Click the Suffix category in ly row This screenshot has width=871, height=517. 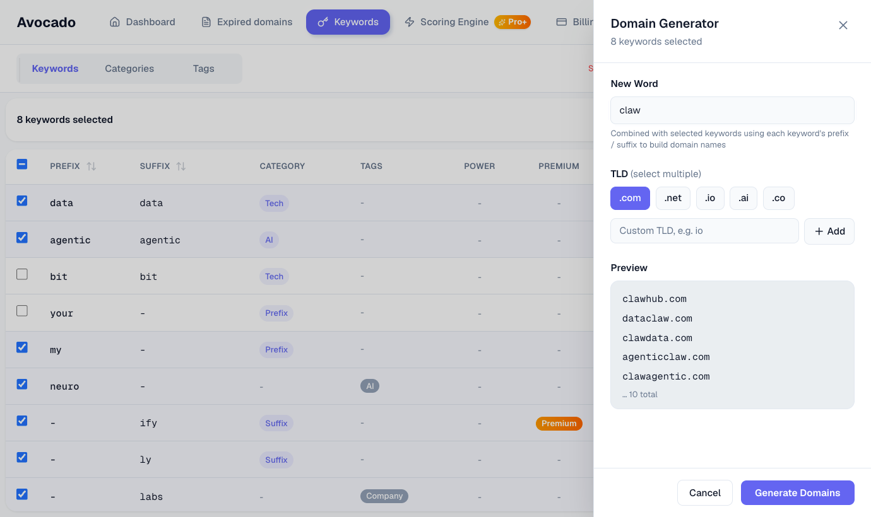click(276, 460)
